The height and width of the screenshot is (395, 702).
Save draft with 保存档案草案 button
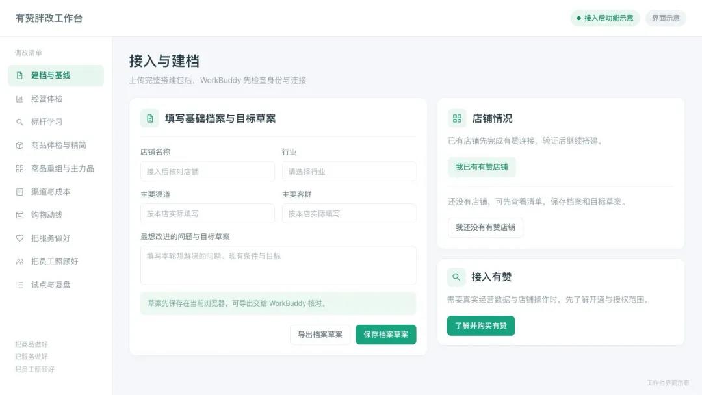click(x=386, y=335)
